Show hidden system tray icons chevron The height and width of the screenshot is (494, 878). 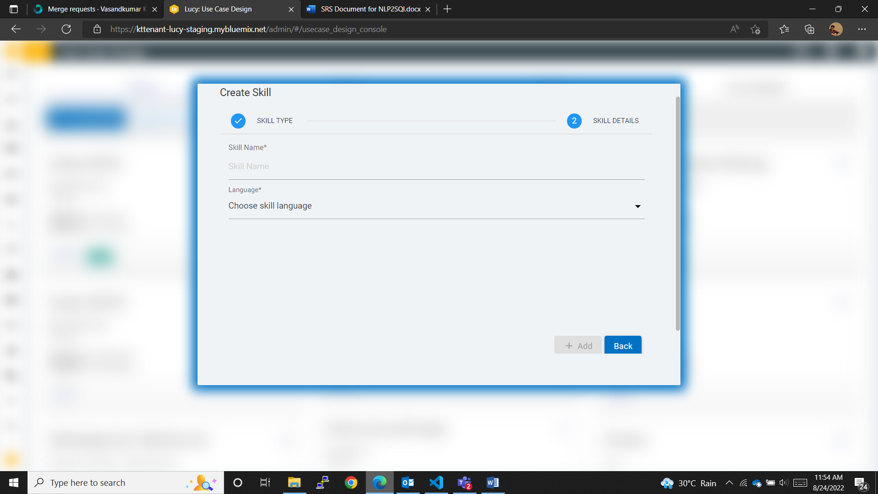pos(729,483)
